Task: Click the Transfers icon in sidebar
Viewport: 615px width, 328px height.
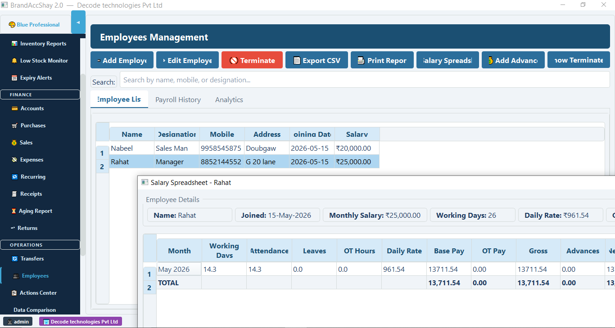Action: pos(15,259)
